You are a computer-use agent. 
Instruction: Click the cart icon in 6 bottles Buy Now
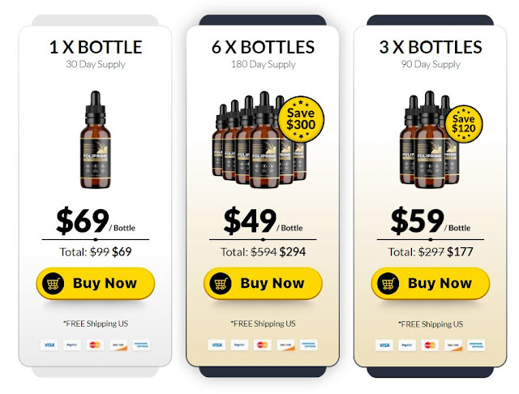221,284
